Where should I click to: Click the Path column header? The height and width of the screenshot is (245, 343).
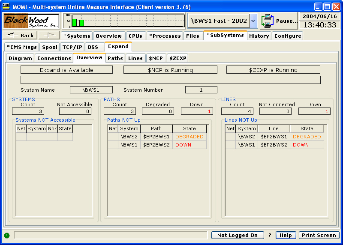click(x=156, y=128)
